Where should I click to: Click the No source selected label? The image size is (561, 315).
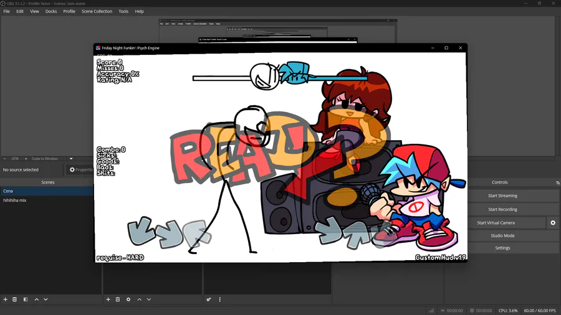(x=21, y=170)
